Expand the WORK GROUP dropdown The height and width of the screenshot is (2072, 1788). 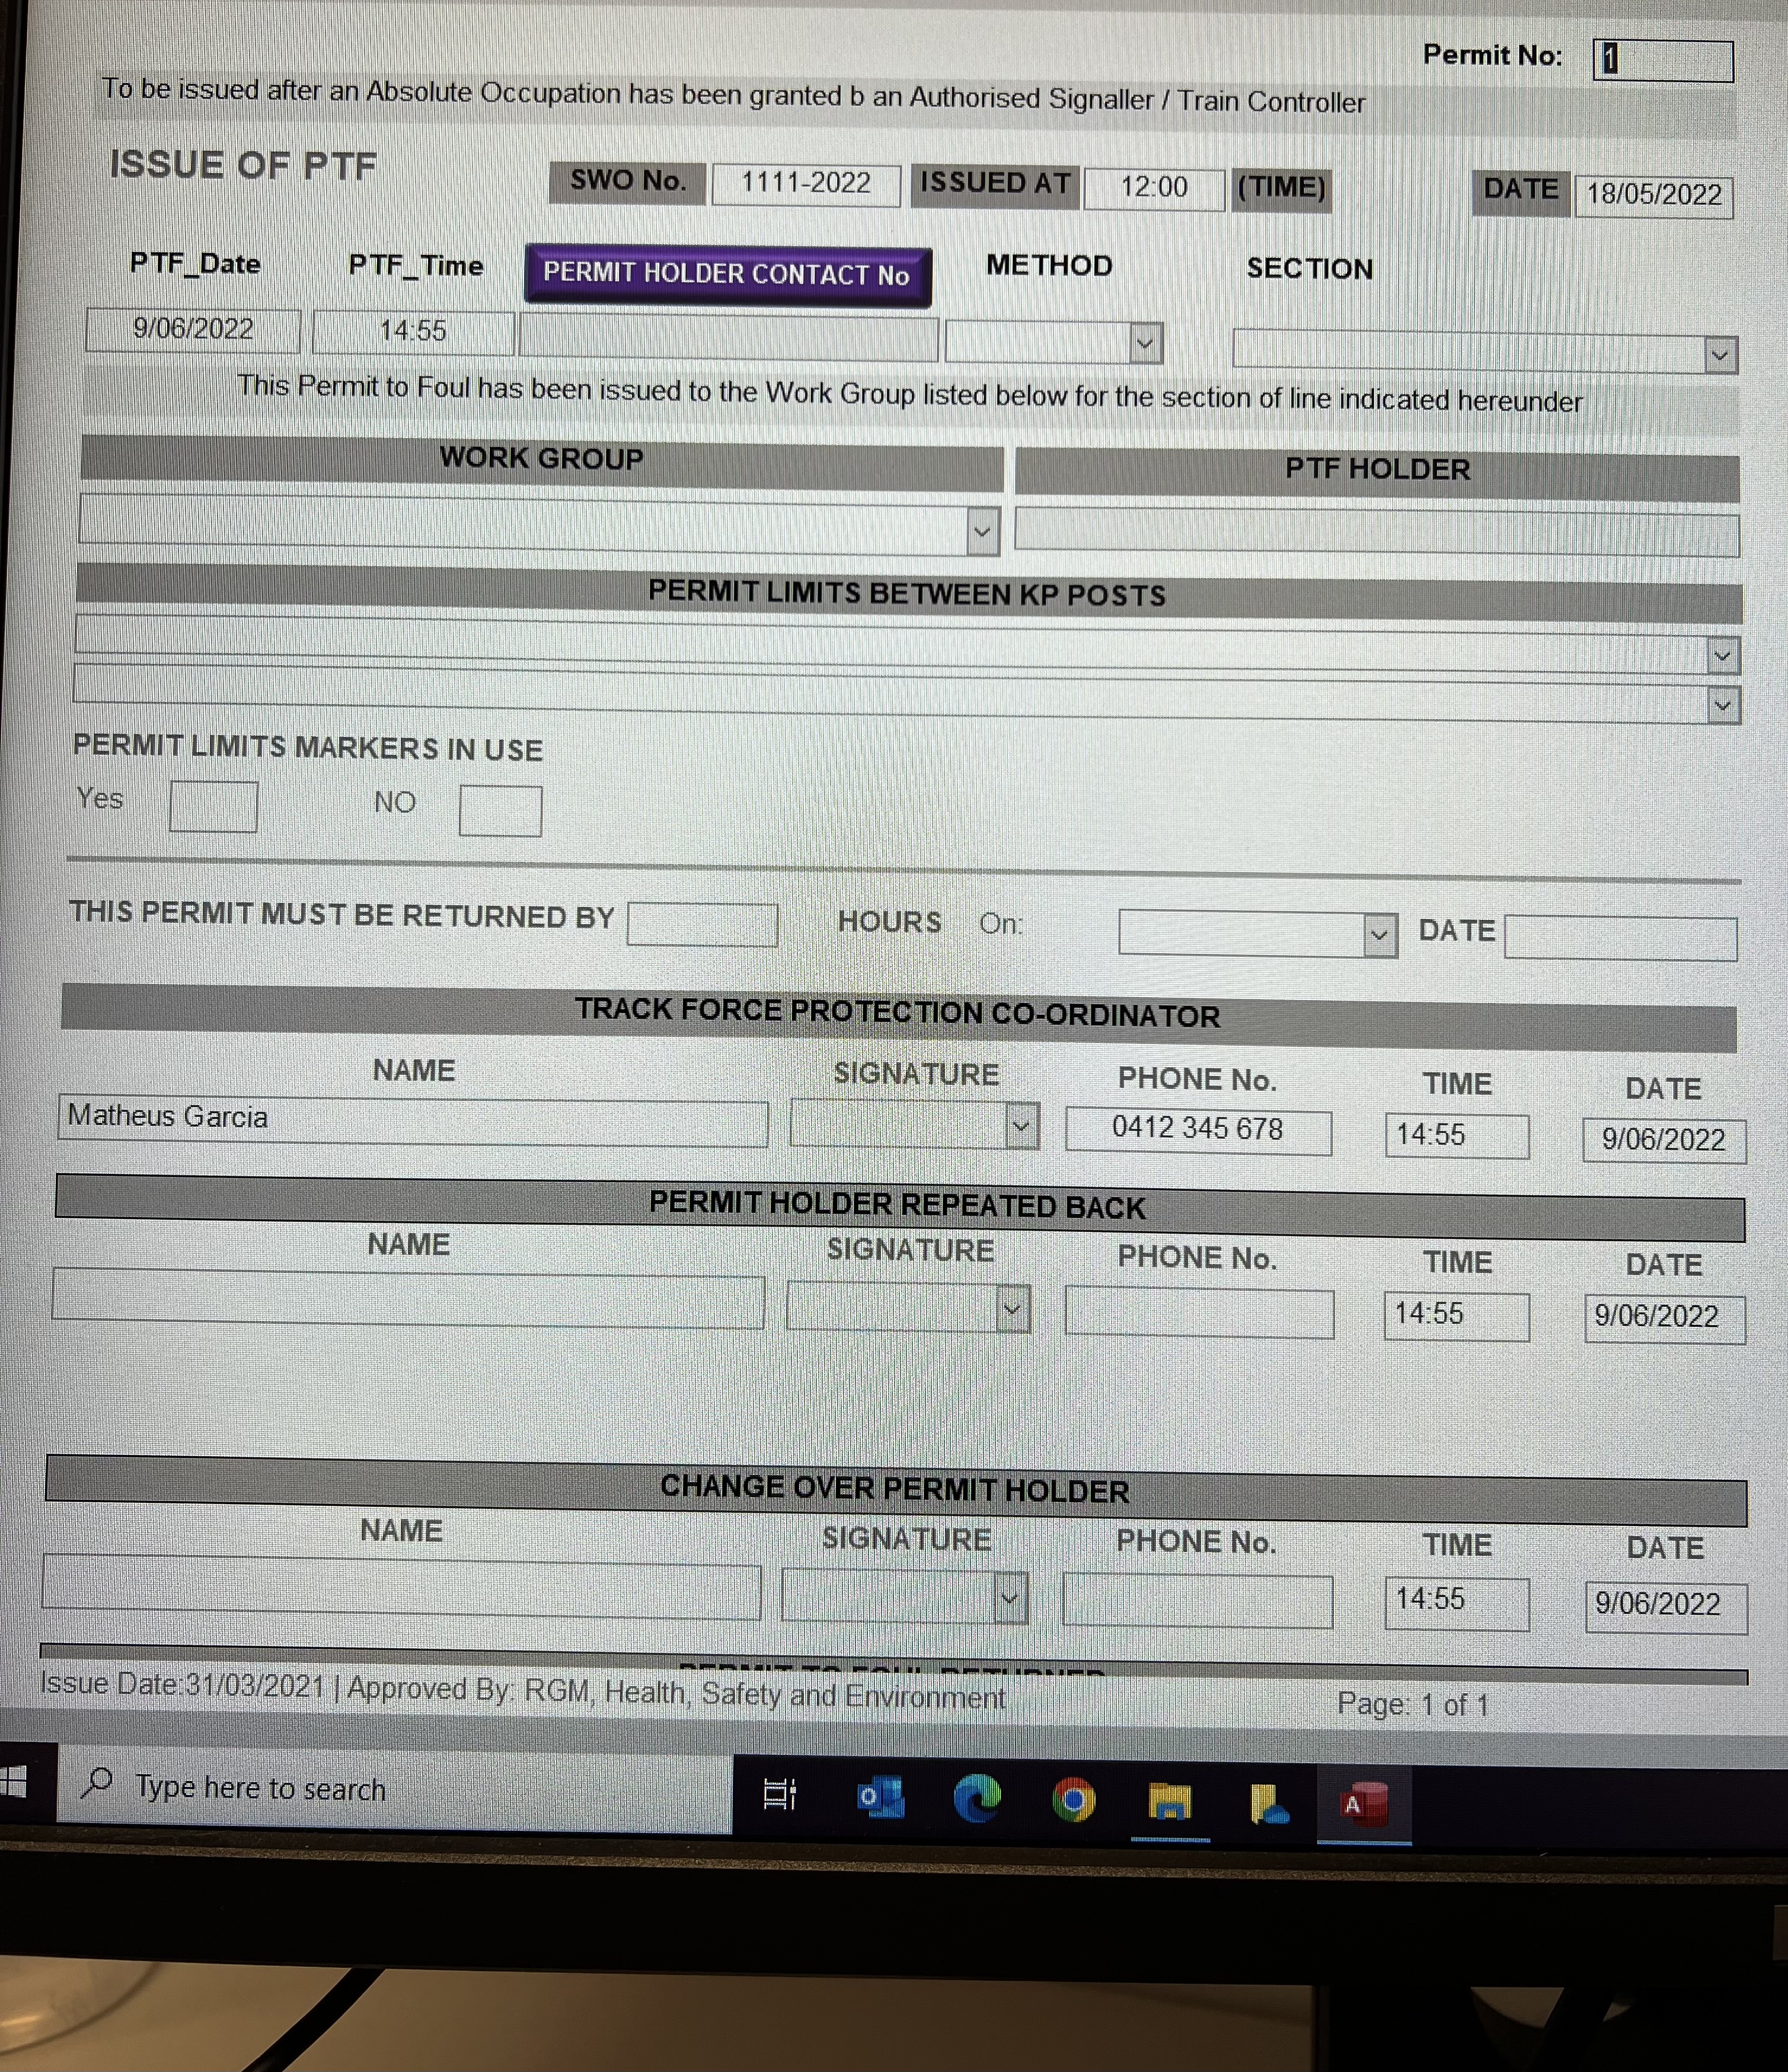pyautogui.click(x=982, y=531)
